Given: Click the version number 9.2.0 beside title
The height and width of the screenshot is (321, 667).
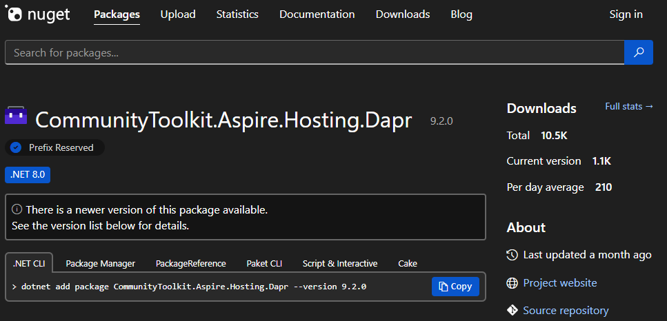Looking at the screenshot, I should [x=441, y=121].
